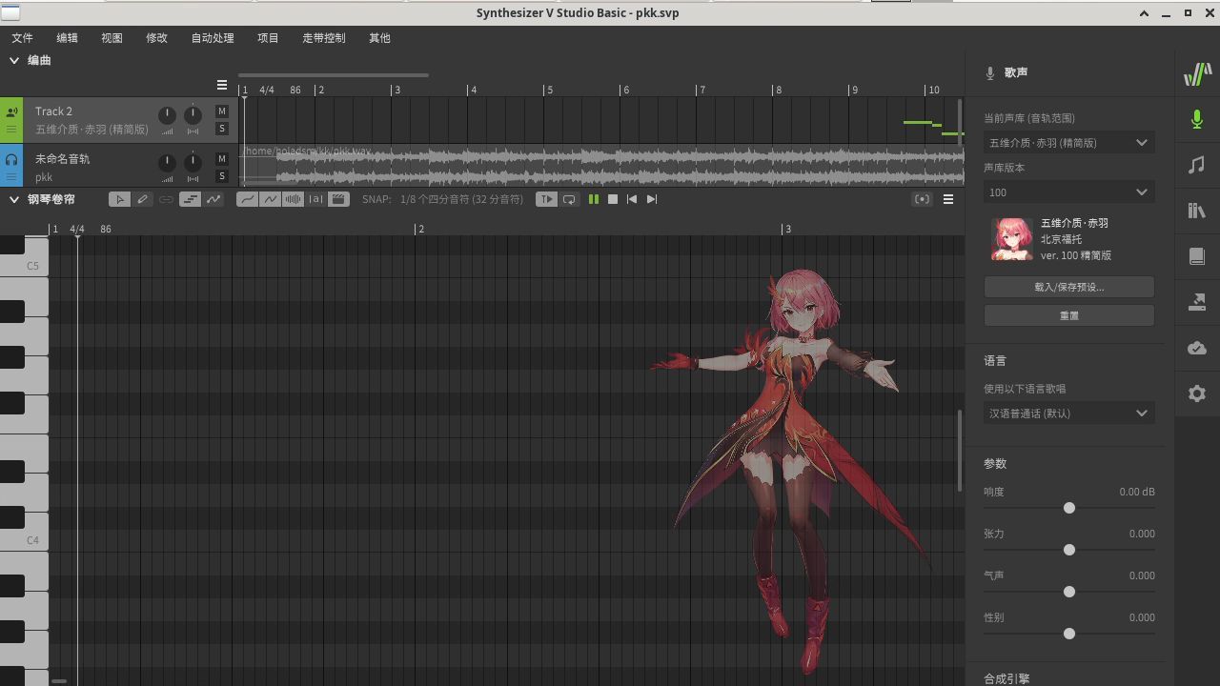Open the dictionary panel icon in sidebar
This screenshot has height=686, width=1220.
coord(1197,256)
